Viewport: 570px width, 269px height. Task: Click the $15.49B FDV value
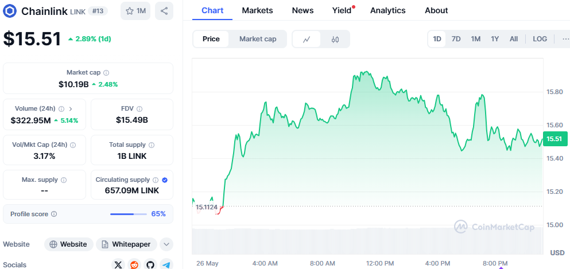(x=132, y=120)
